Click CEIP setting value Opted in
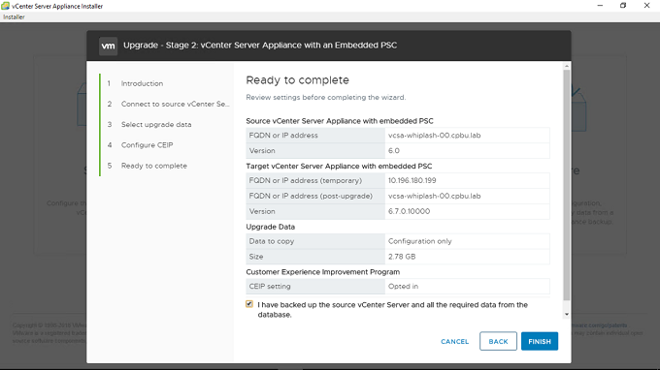The width and height of the screenshot is (660, 370). (x=403, y=287)
